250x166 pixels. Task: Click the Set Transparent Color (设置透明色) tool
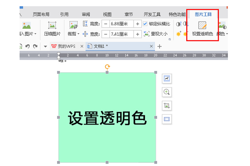coord(202,29)
